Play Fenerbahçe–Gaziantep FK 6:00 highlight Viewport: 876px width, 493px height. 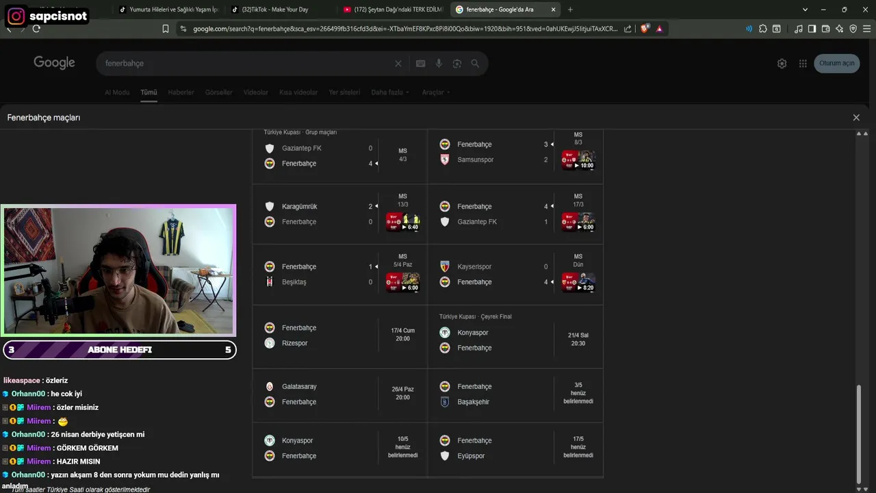(578, 222)
